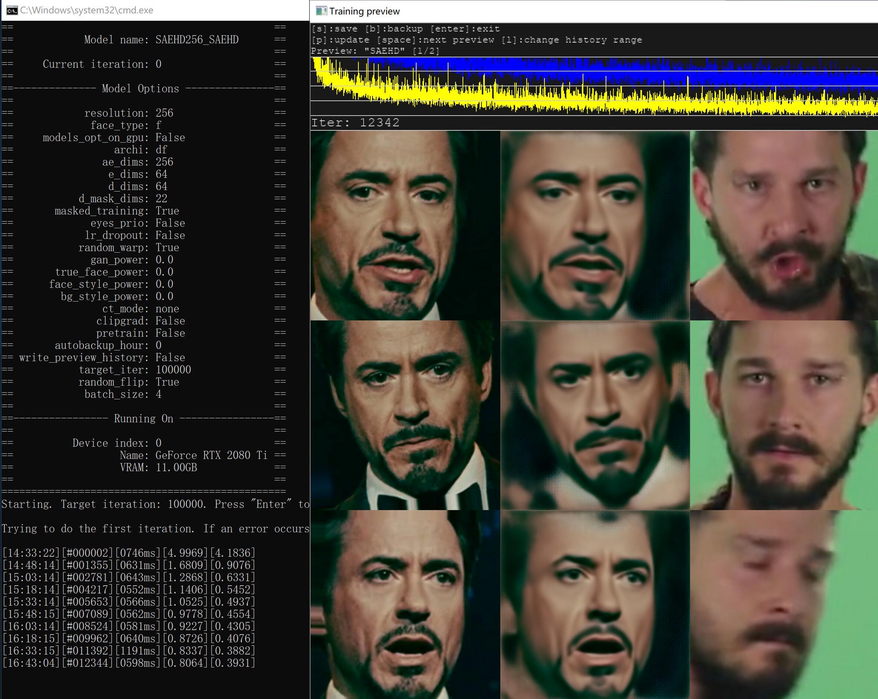878x699 pixels.
Task: Click the log row showing 1191ms
Action: pos(129,650)
